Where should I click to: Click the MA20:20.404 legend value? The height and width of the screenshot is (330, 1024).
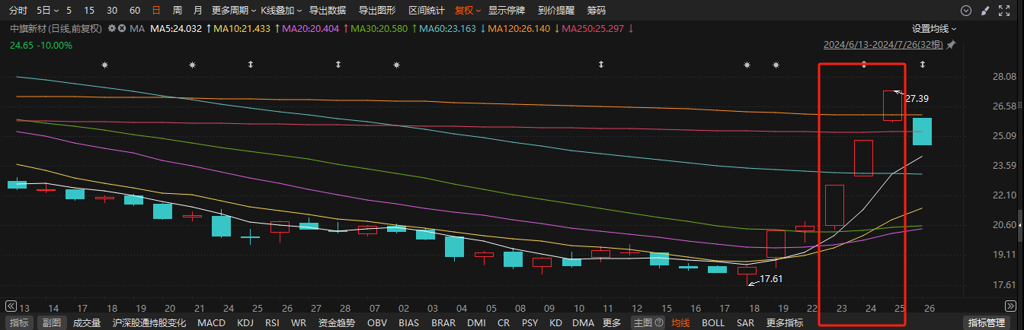pos(310,28)
